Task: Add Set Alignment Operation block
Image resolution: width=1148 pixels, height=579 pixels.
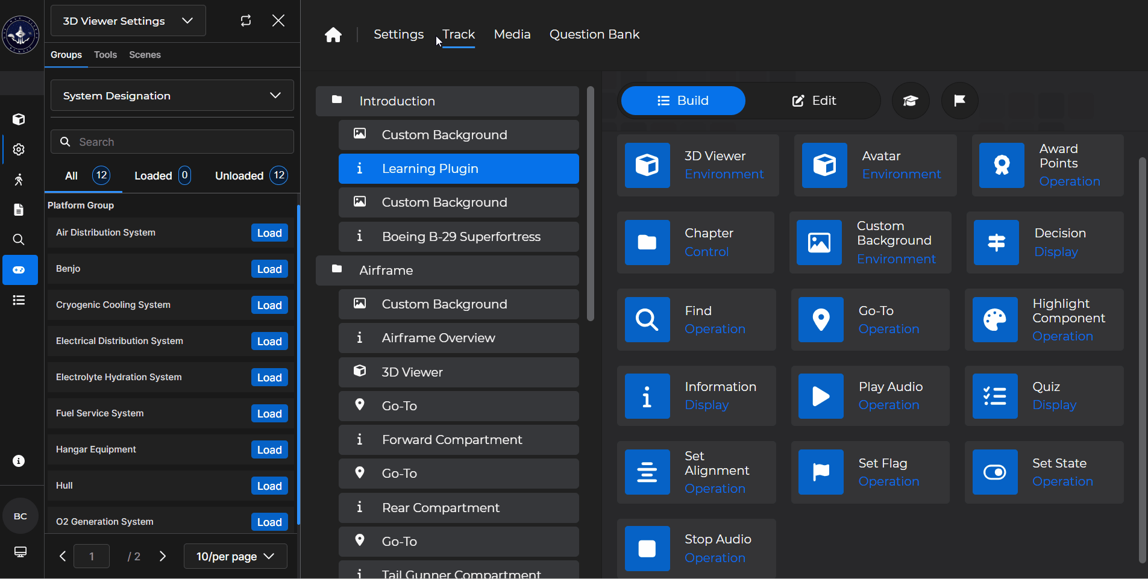Action: coord(696,472)
